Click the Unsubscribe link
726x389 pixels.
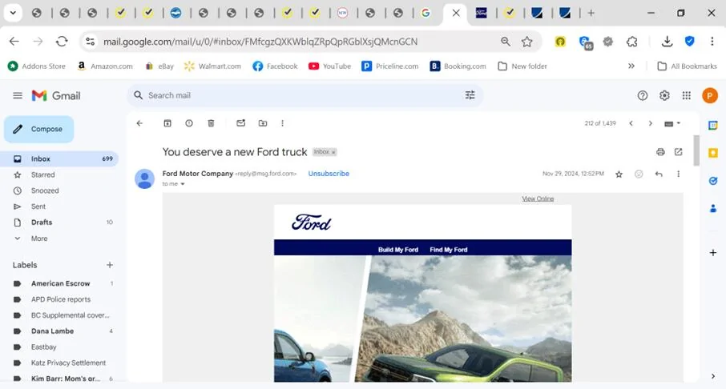click(329, 174)
